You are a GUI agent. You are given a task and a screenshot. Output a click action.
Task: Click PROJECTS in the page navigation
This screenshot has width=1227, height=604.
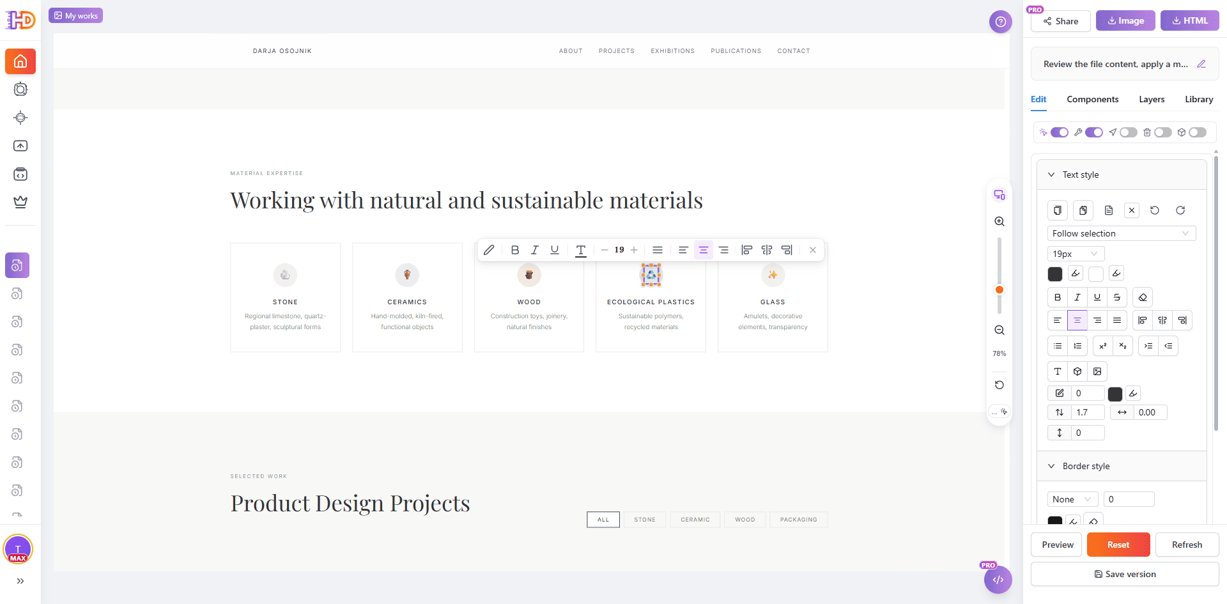tap(617, 51)
